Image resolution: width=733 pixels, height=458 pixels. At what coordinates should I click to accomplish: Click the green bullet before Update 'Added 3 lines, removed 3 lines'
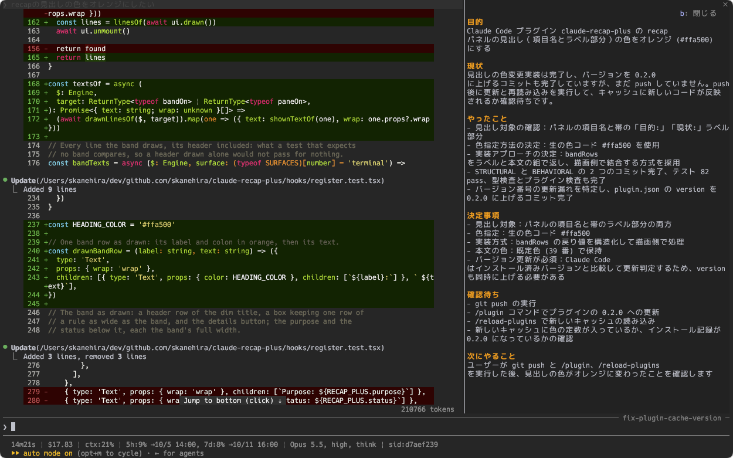5,348
